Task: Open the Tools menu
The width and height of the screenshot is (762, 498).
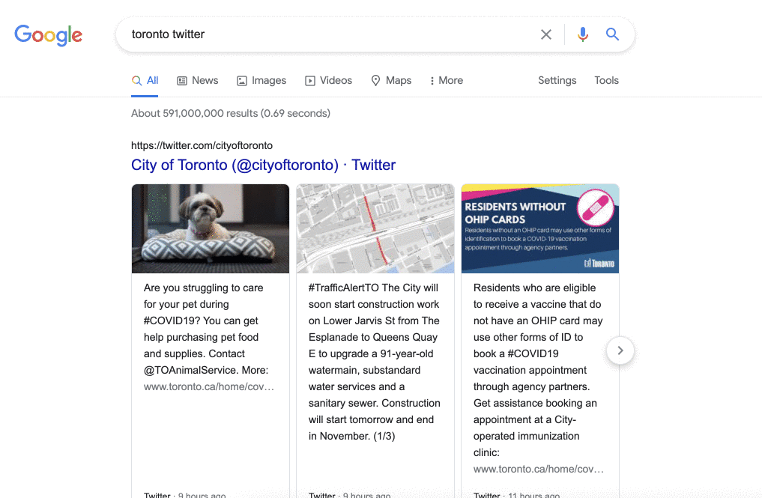Action: click(606, 80)
